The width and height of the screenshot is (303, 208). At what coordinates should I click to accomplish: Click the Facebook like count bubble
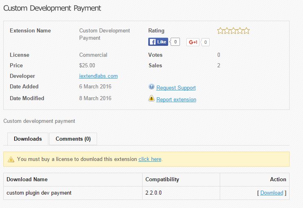(x=175, y=42)
